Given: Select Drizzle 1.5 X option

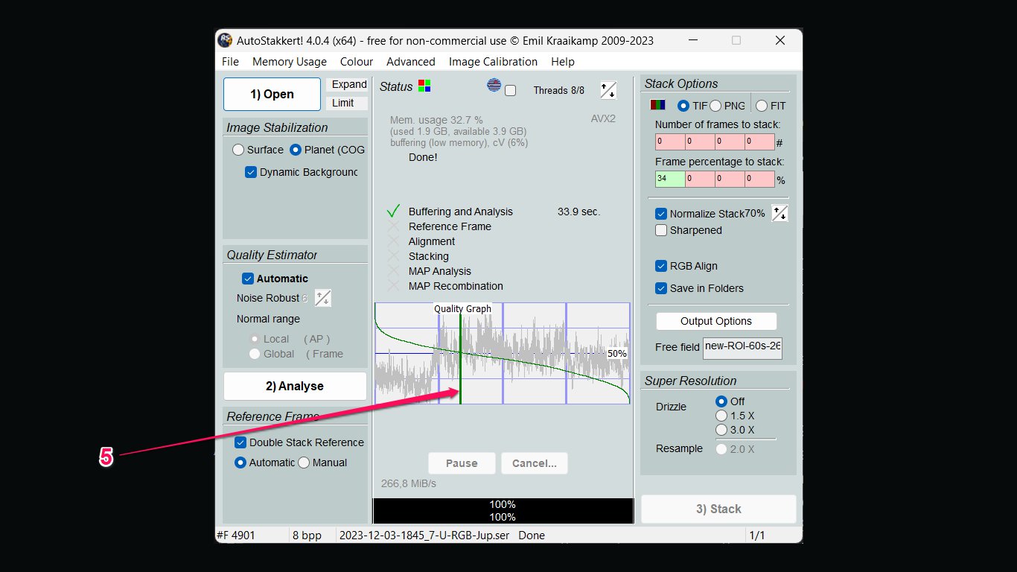Looking at the screenshot, I should click(x=721, y=416).
